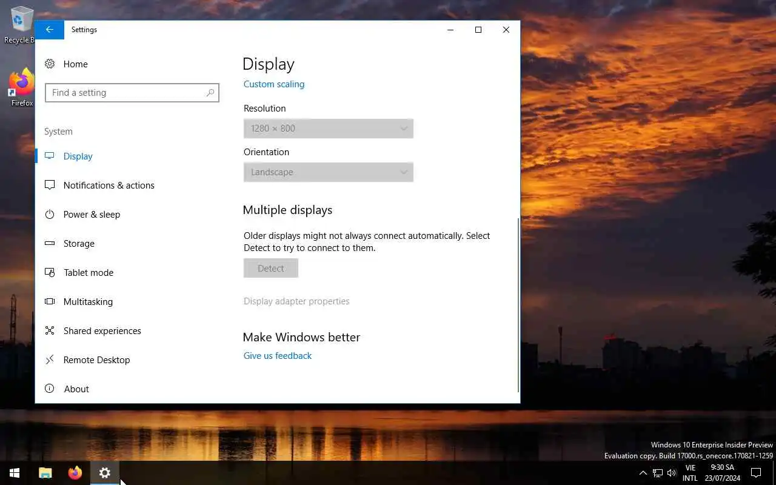776x485 pixels.
Task: Click the network icon in tray
Action: (x=657, y=473)
